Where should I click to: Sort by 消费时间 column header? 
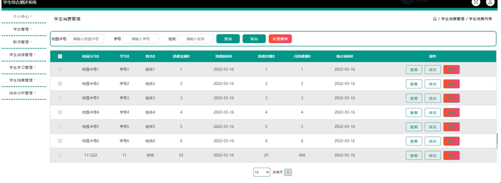click(x=224, y=57)
